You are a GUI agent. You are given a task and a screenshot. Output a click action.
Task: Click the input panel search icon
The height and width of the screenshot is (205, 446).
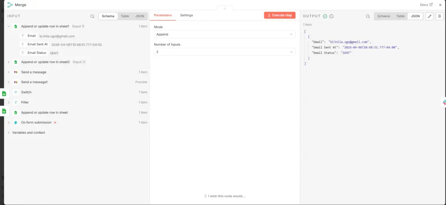click(x=92, y=16)
